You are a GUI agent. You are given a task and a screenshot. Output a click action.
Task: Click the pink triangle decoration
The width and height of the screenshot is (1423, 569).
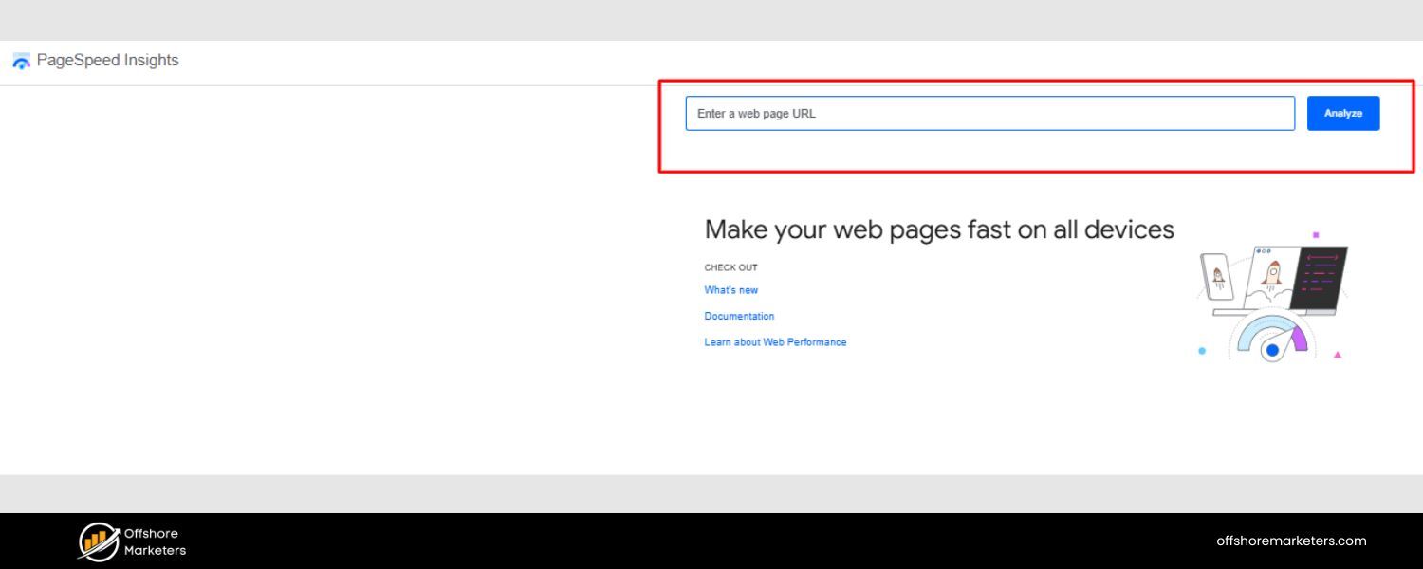1338,355
